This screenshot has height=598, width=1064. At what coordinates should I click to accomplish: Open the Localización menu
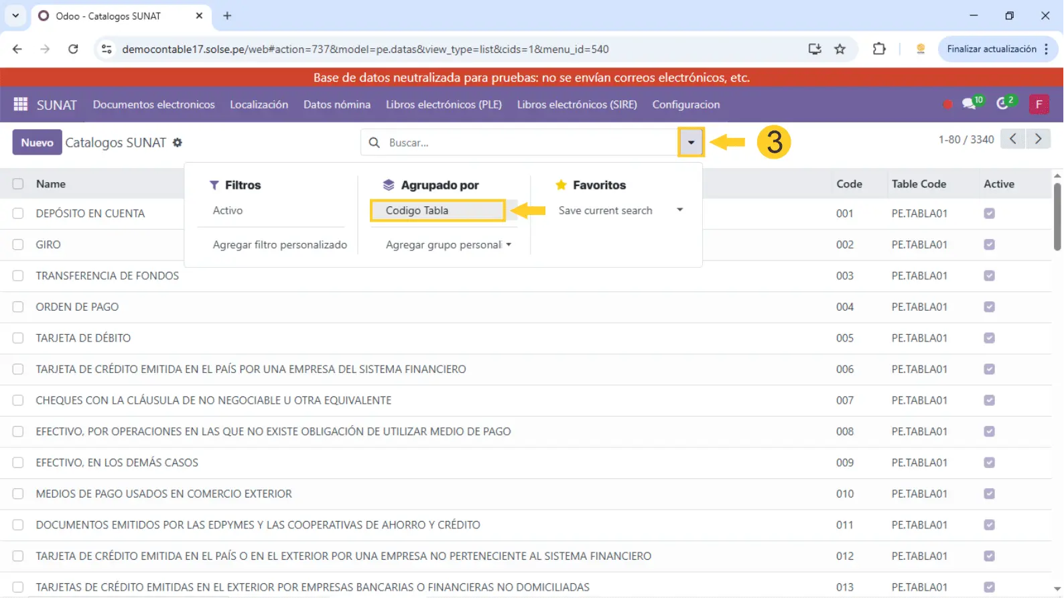coord(259,104)
